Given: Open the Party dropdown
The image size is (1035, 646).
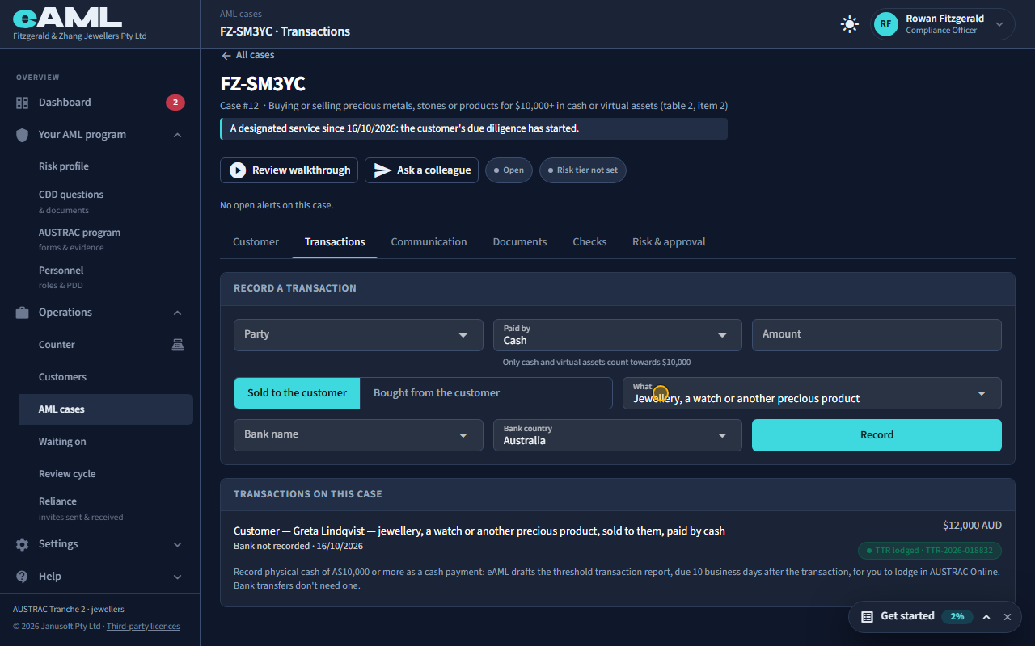Looking at the screenshot, I should pyautogui.click(x=358, y=335).
